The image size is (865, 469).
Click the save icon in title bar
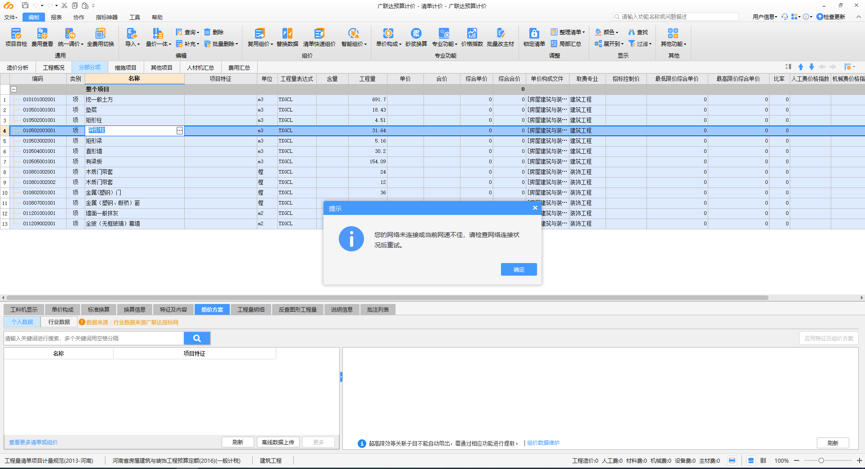click(25, 5)
